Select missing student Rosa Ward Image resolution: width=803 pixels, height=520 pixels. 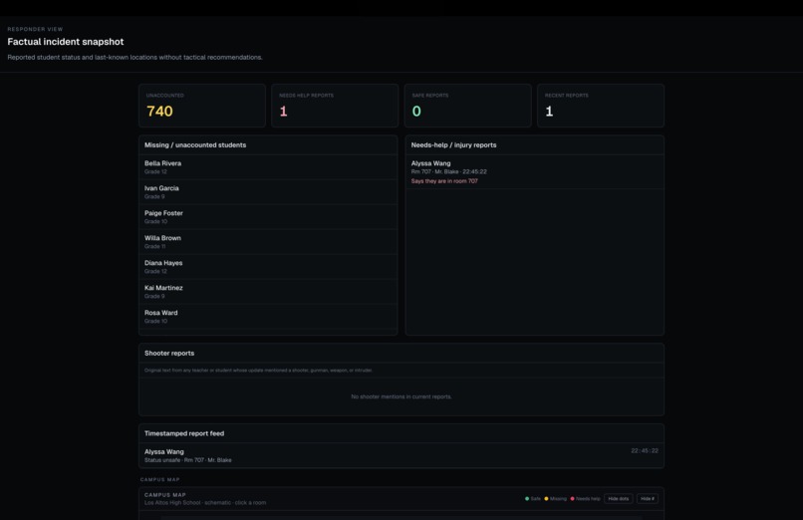click(x=268, y=317)
